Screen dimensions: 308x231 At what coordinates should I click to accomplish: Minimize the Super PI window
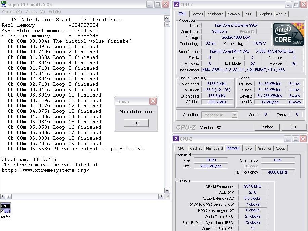[x=150, y=4]
